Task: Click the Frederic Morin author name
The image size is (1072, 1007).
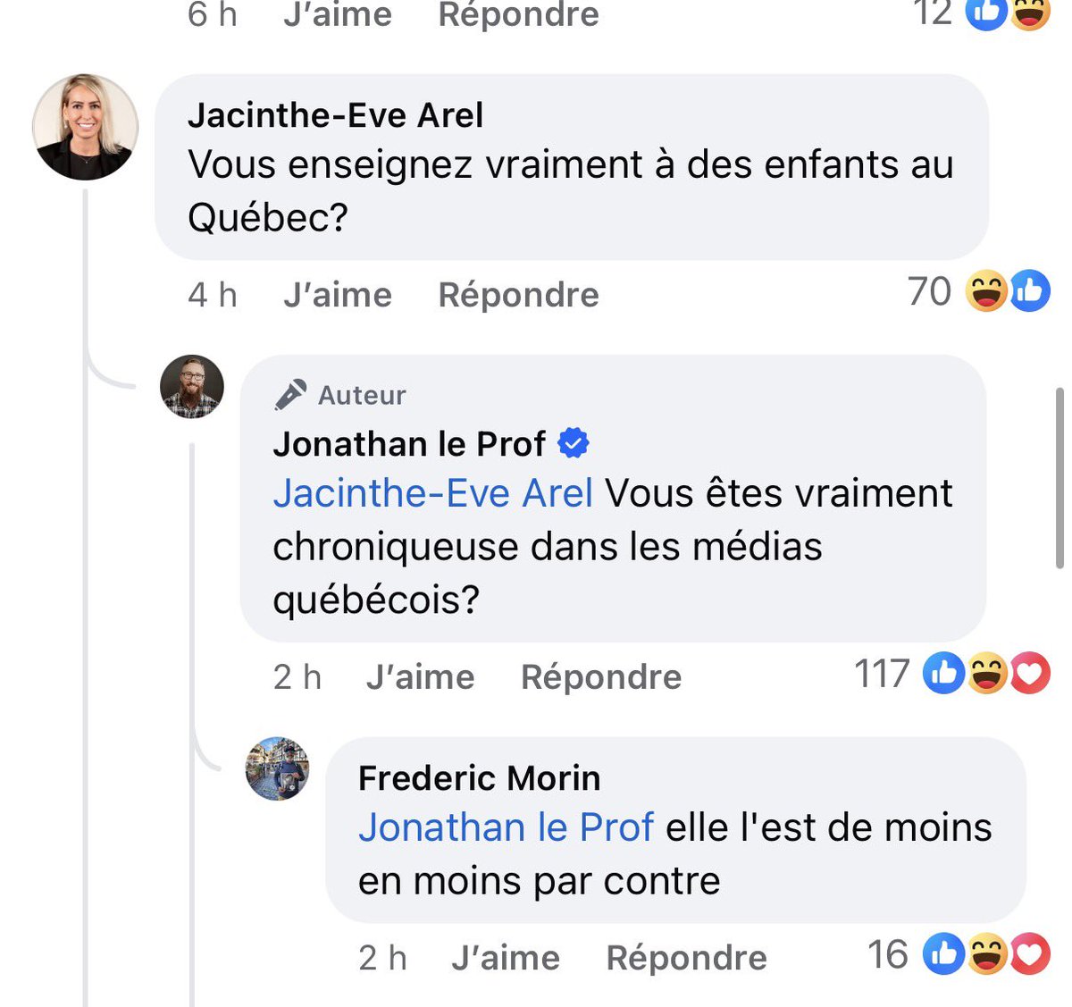Action: (x=479, y=778)
